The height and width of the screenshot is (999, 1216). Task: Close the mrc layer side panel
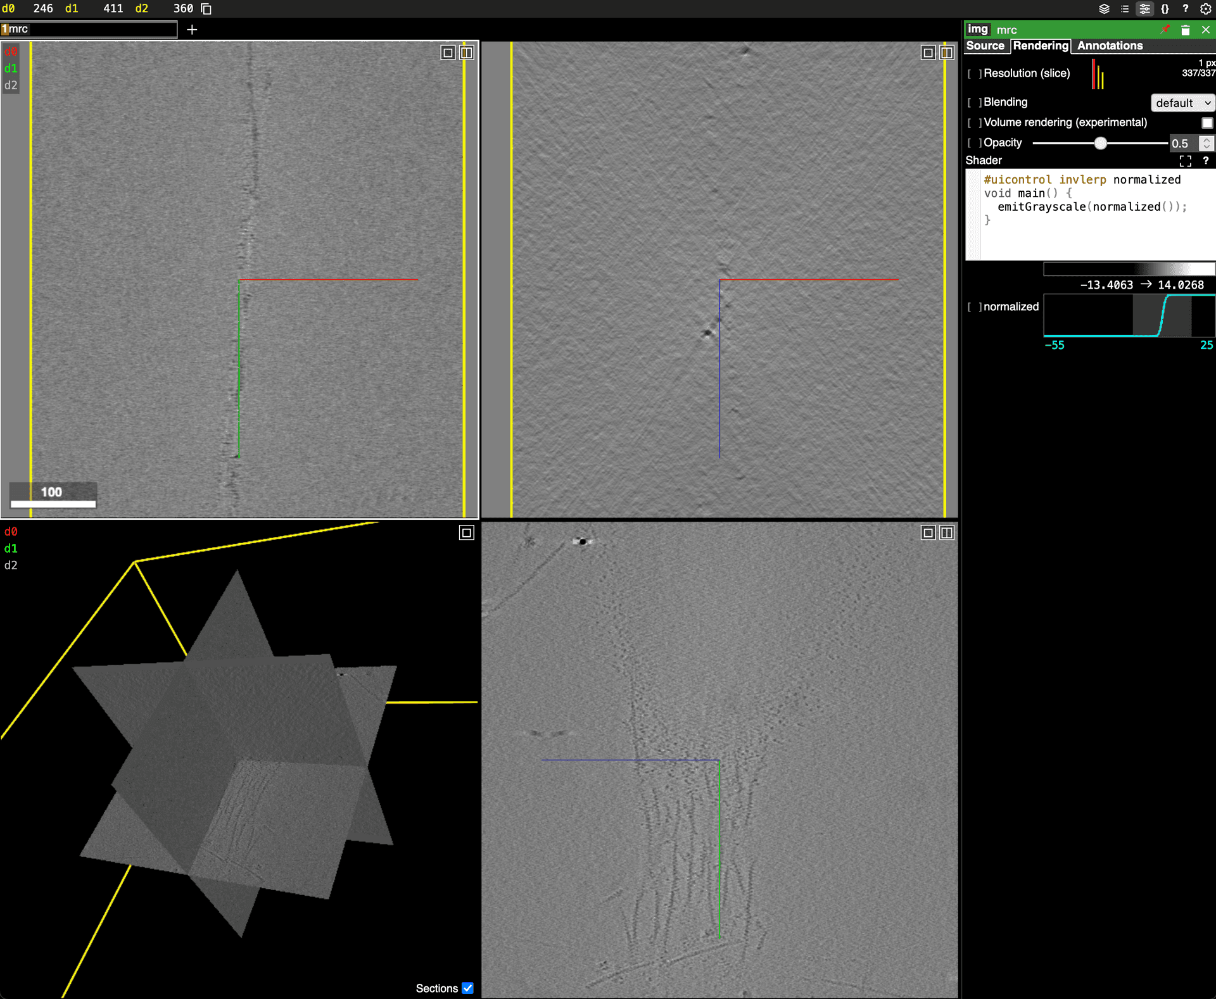1206,30
